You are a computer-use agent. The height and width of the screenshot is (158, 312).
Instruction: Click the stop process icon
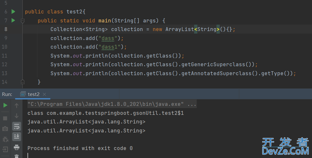[x=5, y=118]
